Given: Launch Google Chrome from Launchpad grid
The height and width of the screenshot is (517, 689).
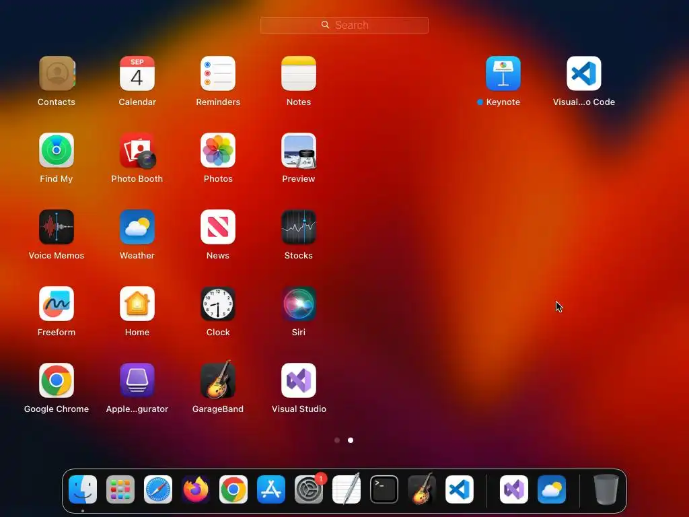Looking at the screenshot, I should (x=57, y=380).
